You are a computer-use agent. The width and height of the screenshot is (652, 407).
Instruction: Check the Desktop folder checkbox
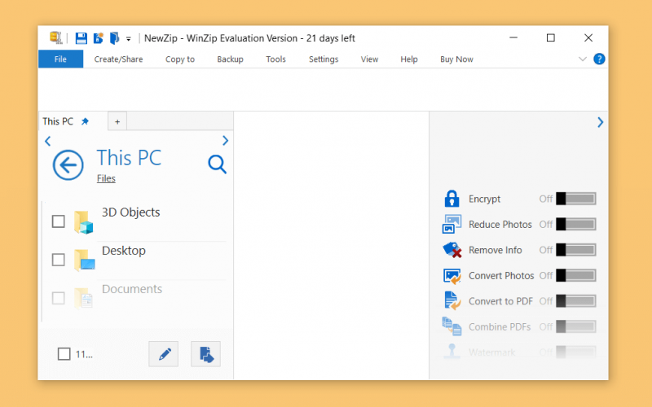pyautogui.click(x=58, y=260)
